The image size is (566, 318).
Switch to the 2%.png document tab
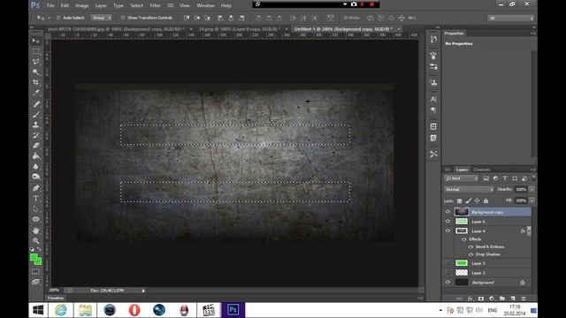(x=240, y=29)
